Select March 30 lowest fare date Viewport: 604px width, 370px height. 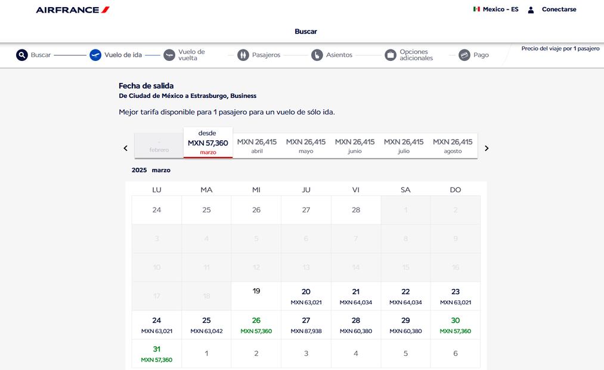tap(456, 325)
